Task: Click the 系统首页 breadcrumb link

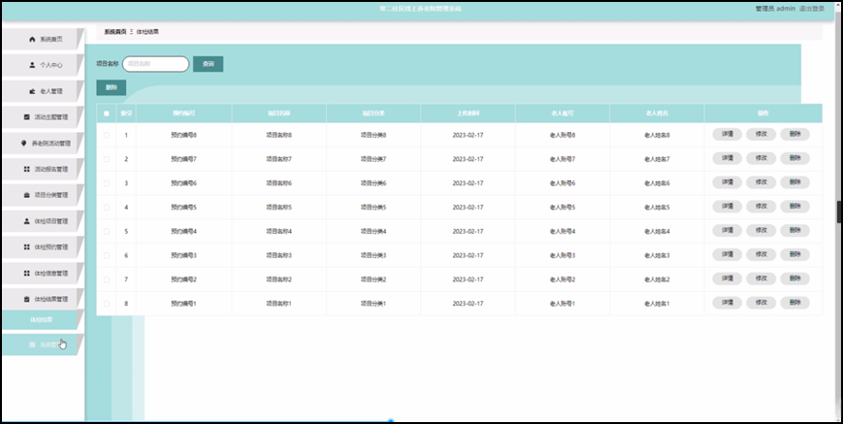Action: pyautogui.click(x=115, y=32)
